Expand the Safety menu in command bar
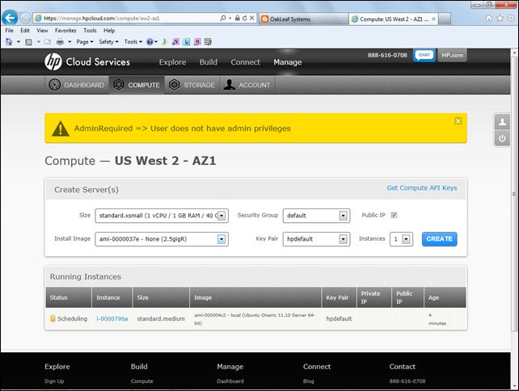Image resolution: width=519 pixels, height=391 pixels. (108, 42)
